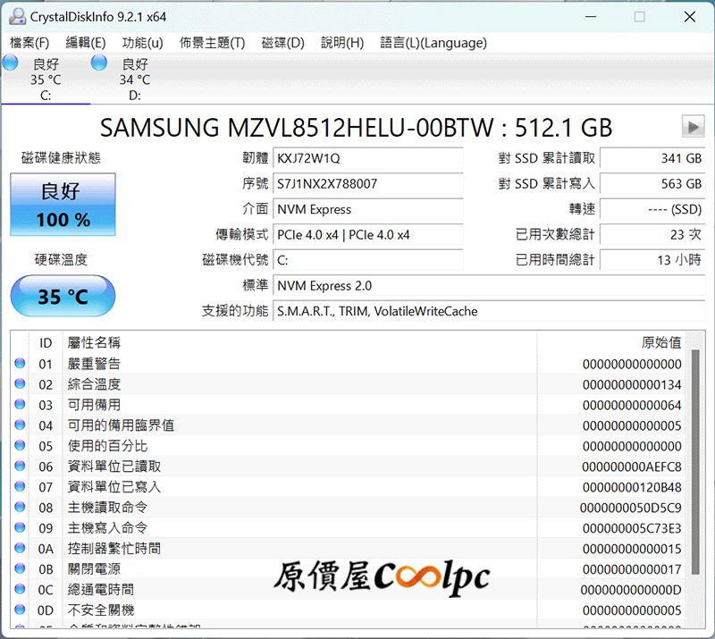
Task: Minimize the CrystalDiskInfo window
Action: tap(591, 17)
